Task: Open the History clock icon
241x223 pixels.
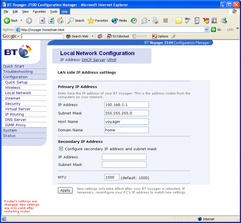Action: click(134, 21)
